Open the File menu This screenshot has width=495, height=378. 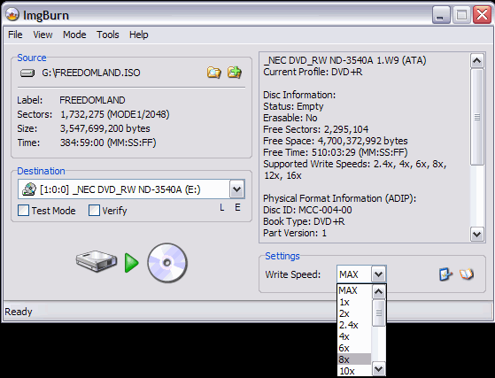(x=15, y=35)
